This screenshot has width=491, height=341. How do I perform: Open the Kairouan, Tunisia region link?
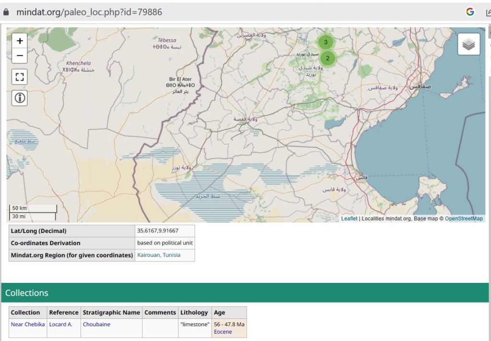click(x=159, y=255)
